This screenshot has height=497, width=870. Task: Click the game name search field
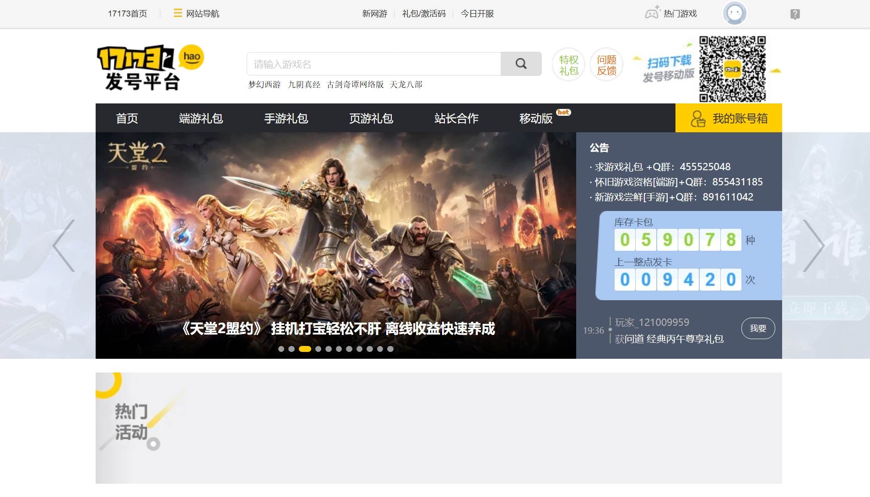(x=373, y=64)
